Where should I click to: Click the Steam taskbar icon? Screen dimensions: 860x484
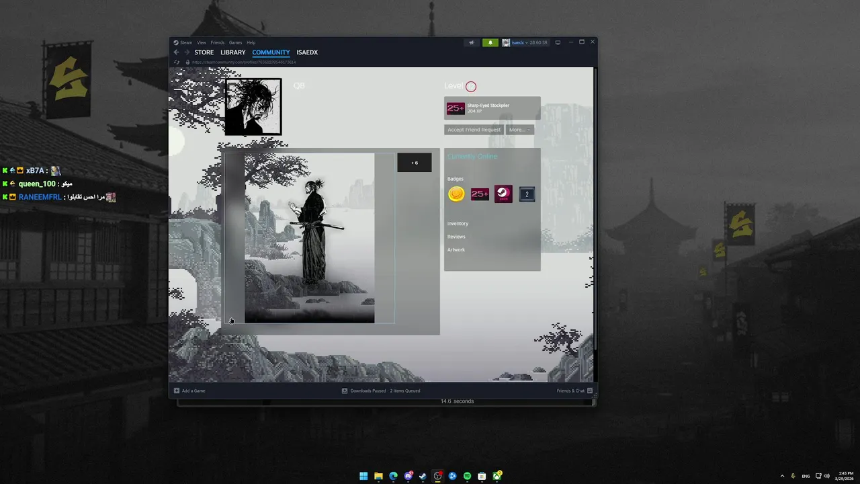coord(423,476)
